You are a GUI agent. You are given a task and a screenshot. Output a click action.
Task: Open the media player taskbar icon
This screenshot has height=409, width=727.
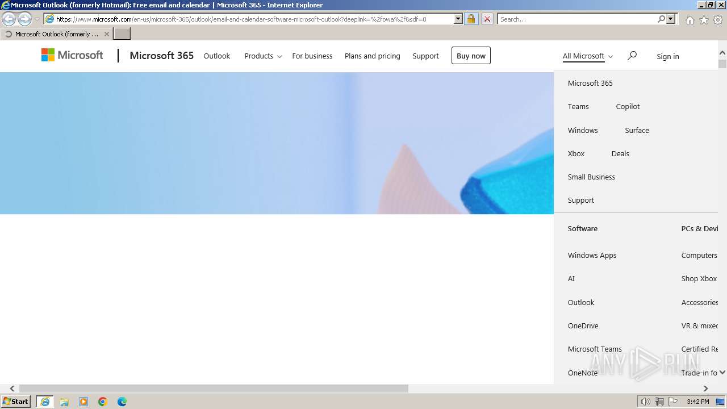click(x=83, y=402)
